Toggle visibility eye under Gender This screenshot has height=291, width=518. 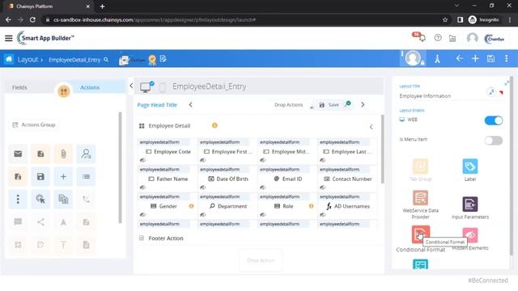142,215
